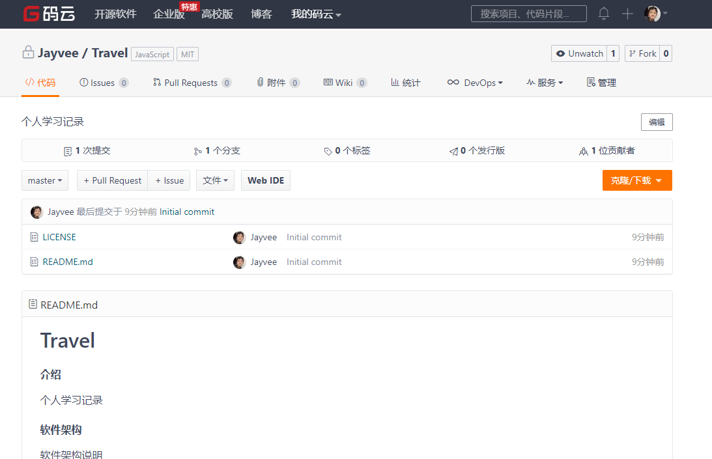Click the Jayvee owner link in title
Viewport: 712px width, 459px height.
[x=58, y=53]
